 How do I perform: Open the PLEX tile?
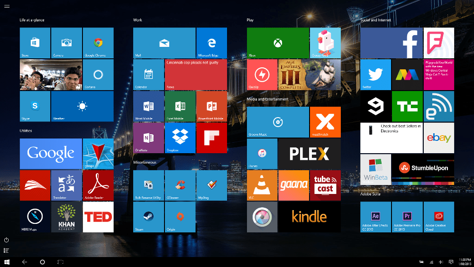coord(310,154)
